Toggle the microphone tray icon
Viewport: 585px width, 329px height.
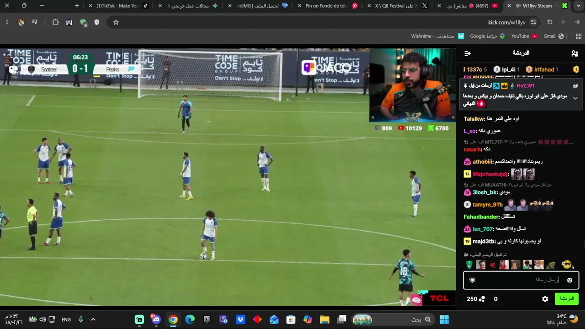tap(81, 319)
